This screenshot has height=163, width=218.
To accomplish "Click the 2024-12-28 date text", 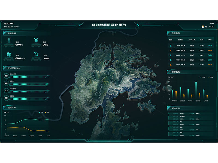I will point(8,27).
